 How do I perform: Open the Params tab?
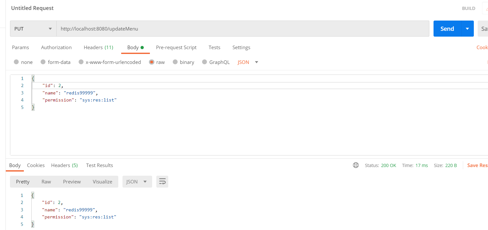point(20,47)
